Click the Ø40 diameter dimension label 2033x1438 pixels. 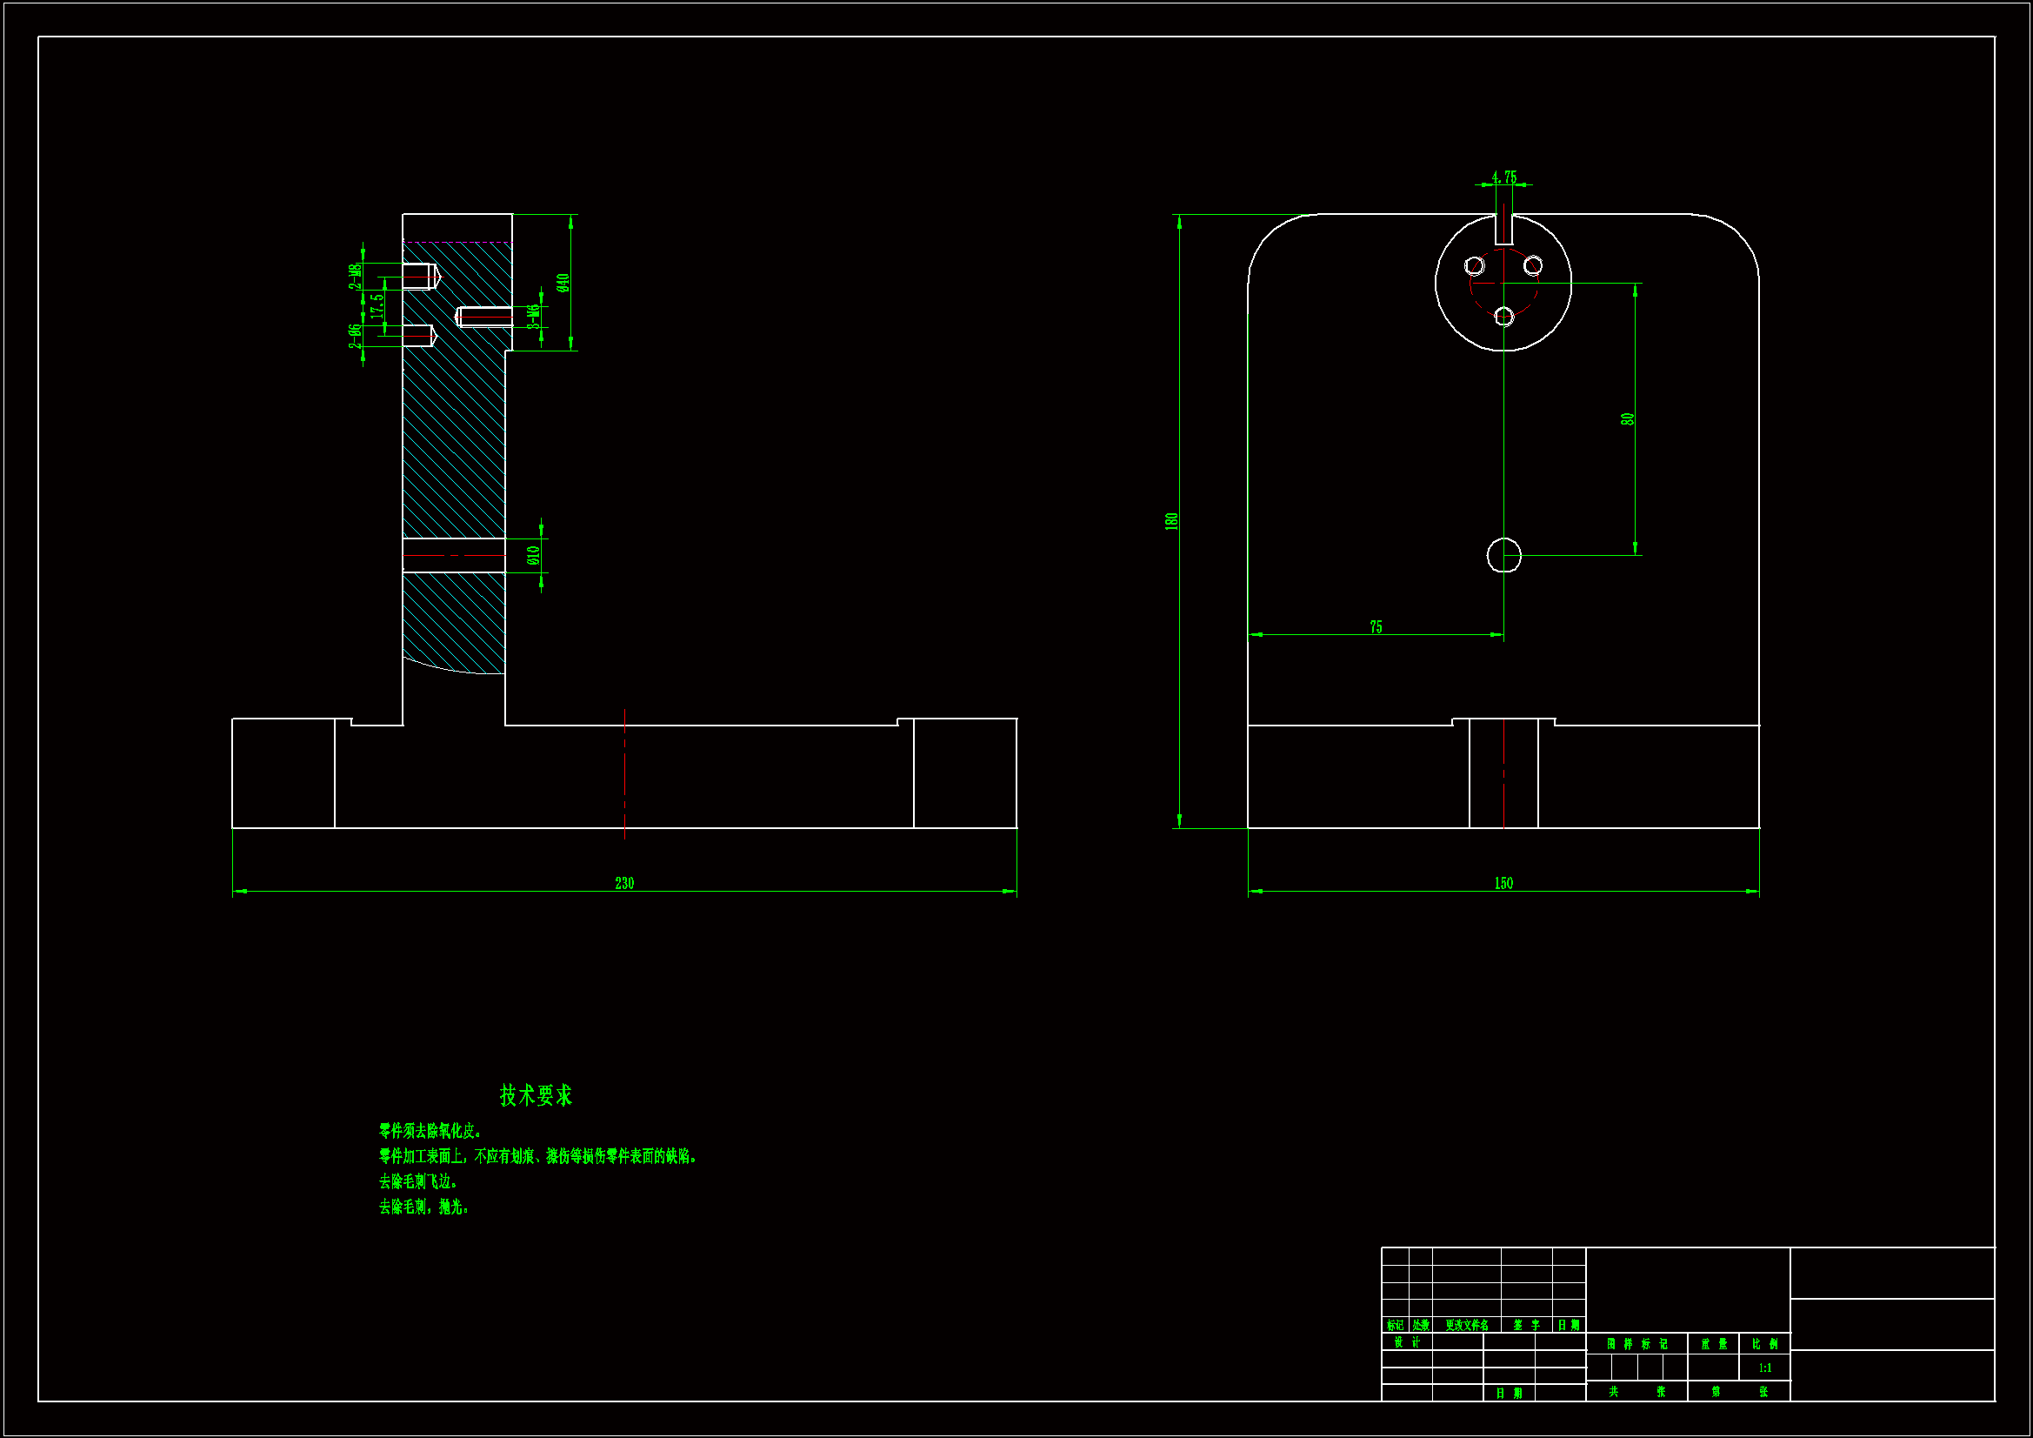[563, 283]
